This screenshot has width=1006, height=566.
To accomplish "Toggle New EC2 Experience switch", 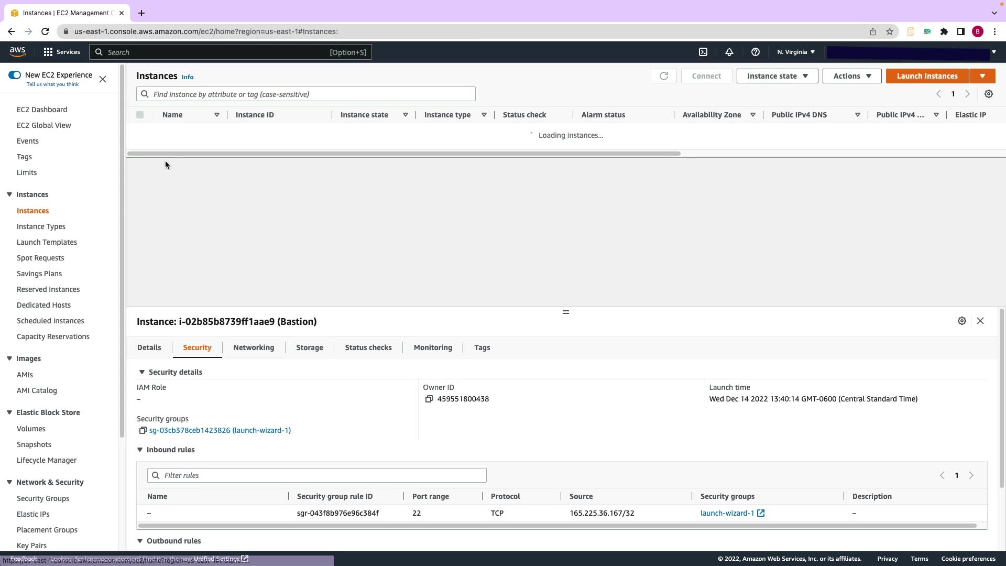I will [x=15, y=75].
